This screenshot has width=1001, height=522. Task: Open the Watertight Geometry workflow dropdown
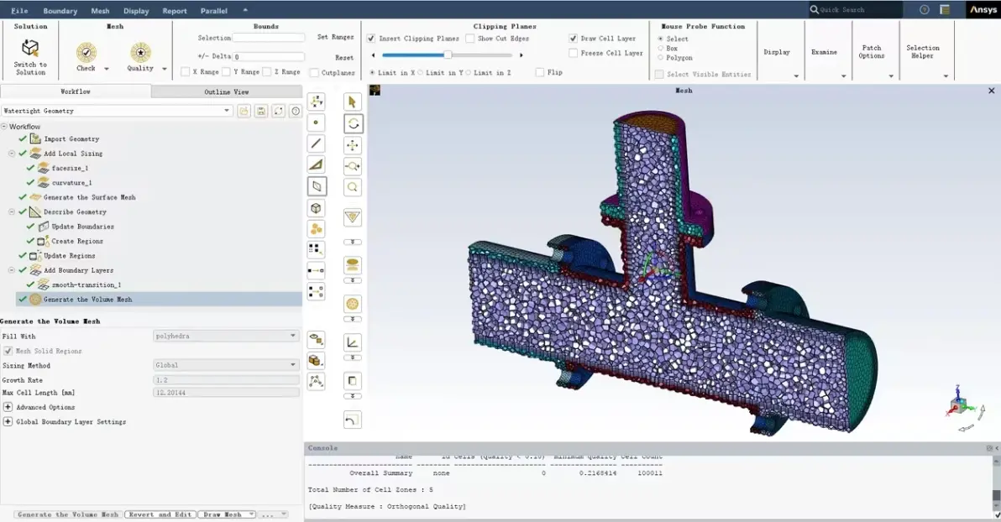point(117,111)
